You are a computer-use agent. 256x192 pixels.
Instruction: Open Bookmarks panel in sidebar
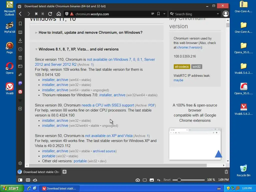[20, 24]
